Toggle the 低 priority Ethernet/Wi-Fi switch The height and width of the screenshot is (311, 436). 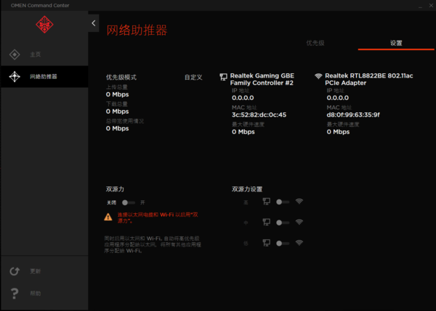point(283,244)
